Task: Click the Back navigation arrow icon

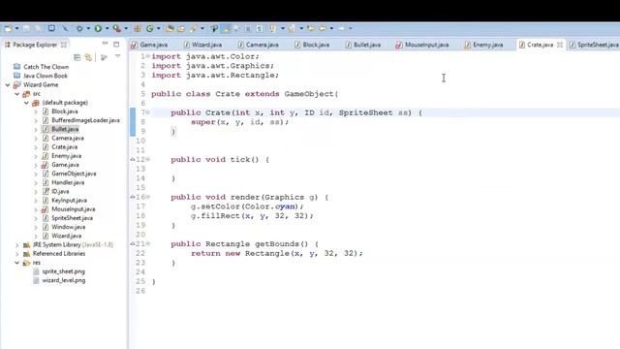Action: (323, 28)
